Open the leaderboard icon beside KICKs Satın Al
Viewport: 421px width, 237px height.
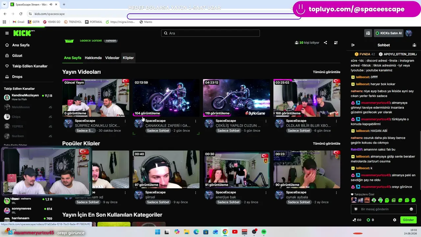pyautogui.click(x=368, y=33)
